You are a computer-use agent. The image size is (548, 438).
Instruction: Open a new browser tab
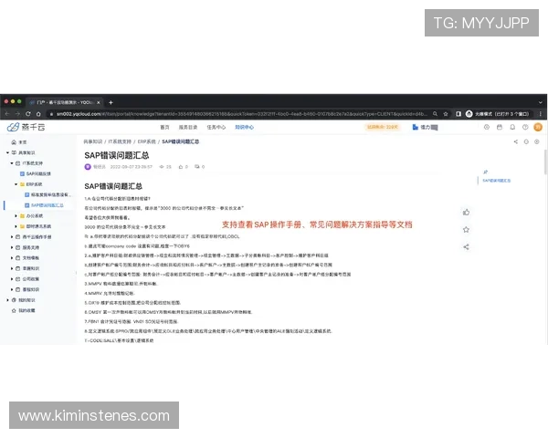coord(111,102)
